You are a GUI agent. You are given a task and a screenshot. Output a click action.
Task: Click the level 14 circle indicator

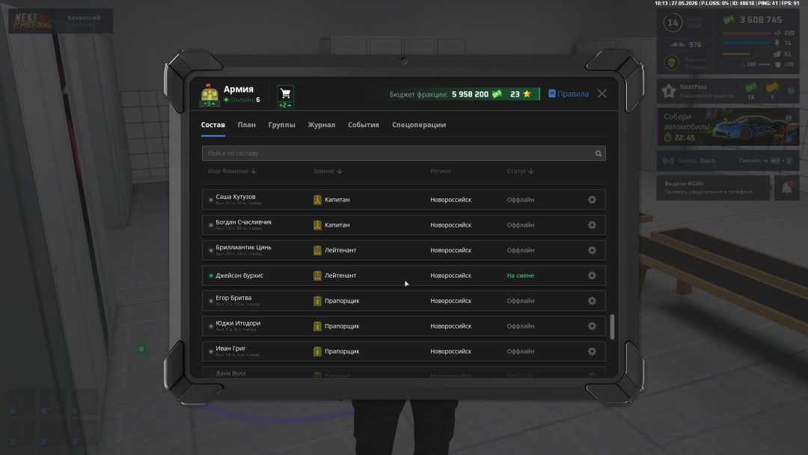[673, 22]
